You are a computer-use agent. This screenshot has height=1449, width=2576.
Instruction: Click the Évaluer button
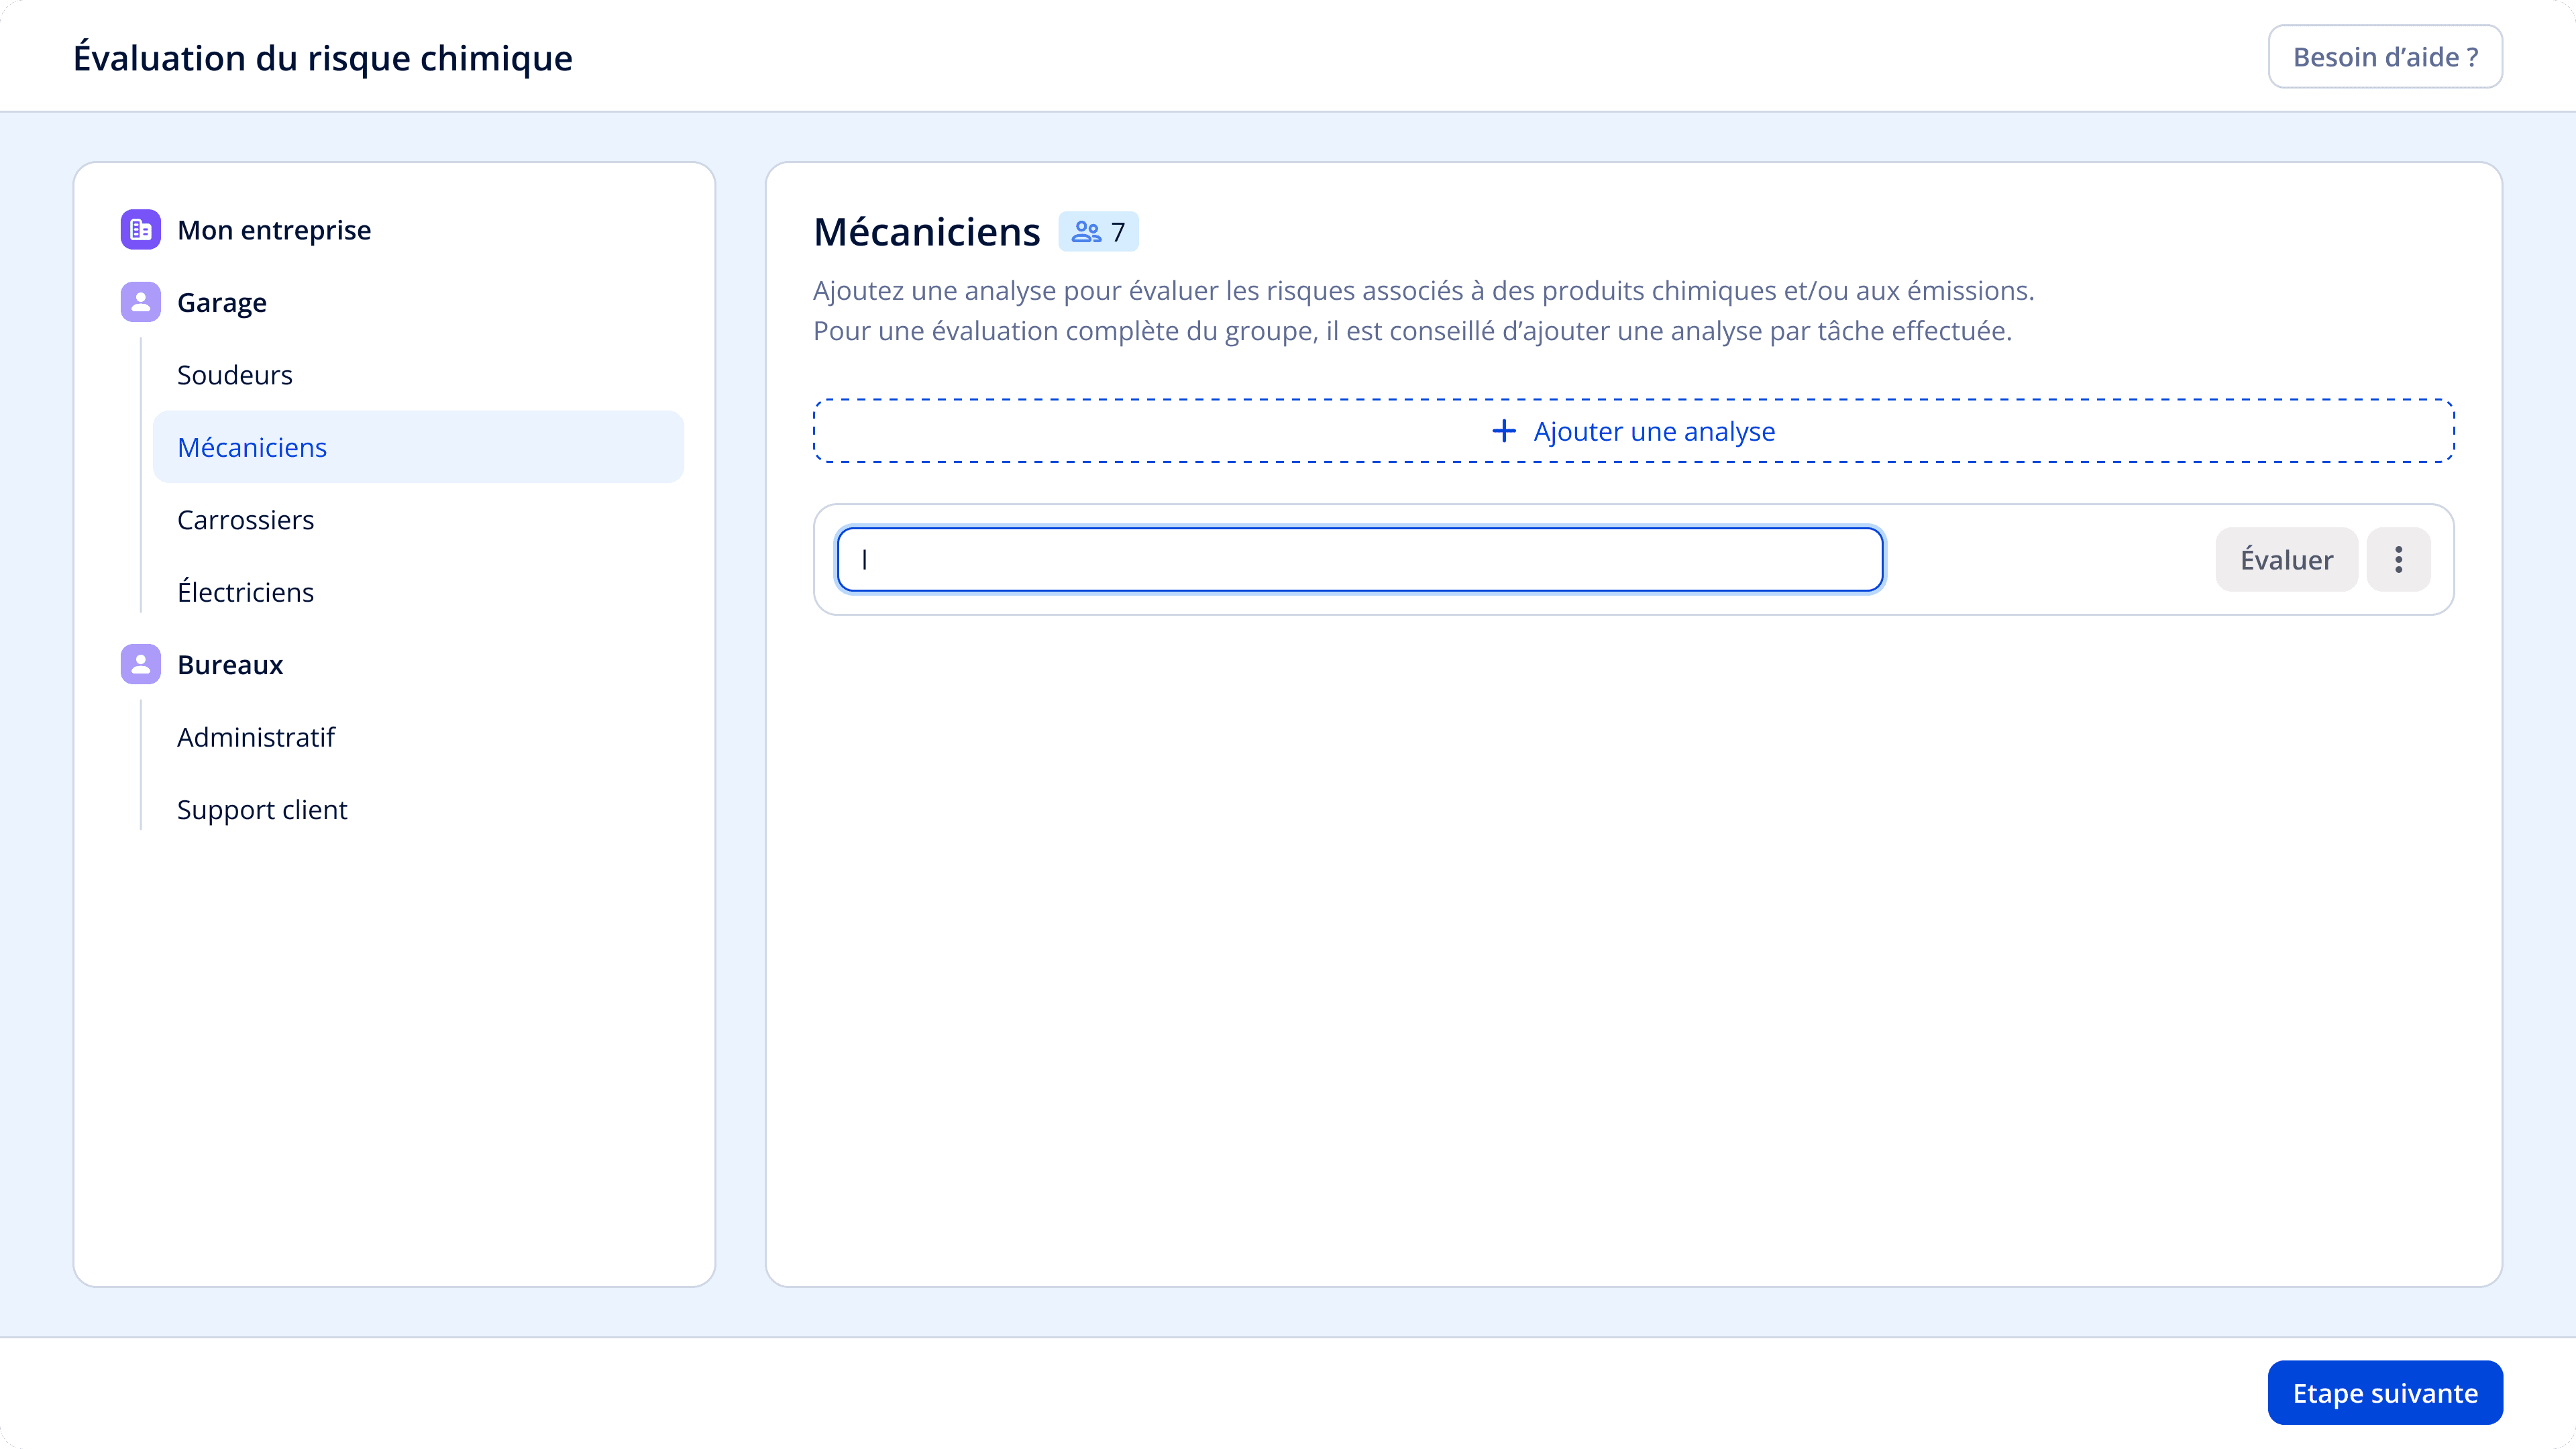click(2286, 559)
